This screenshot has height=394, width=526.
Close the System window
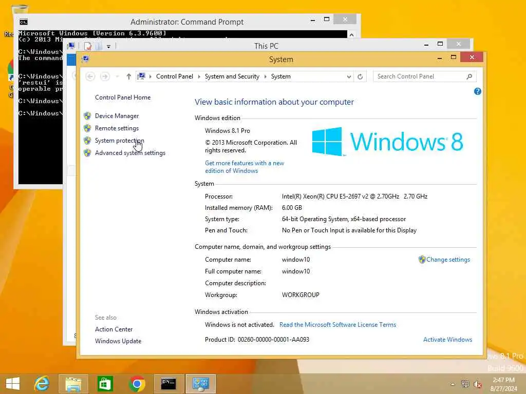tap(472, 57)
